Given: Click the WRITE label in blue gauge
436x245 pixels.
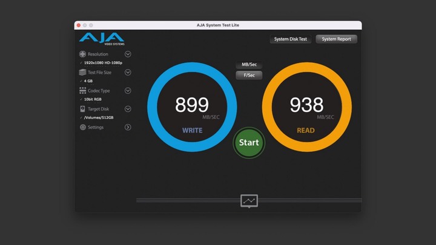Looking at the screenshot, I should coord(192,130).
